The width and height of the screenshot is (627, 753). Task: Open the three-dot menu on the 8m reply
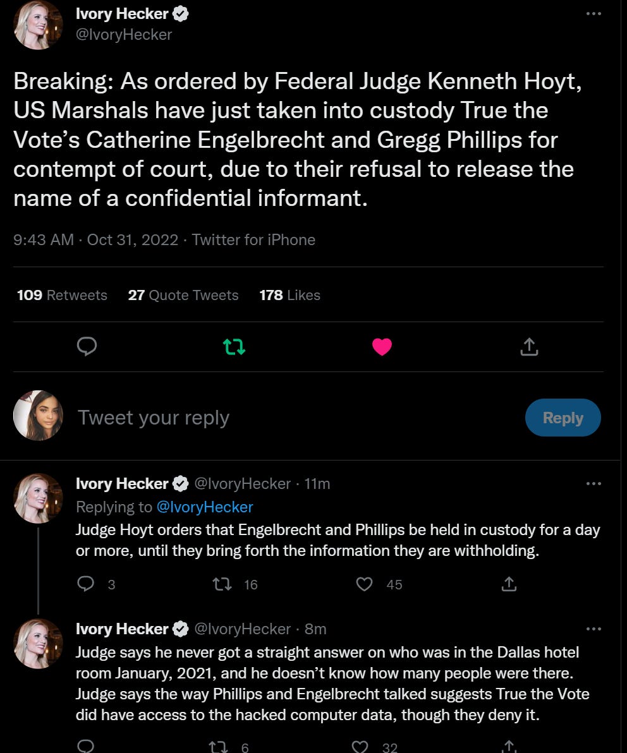click(x=594, y=629)
